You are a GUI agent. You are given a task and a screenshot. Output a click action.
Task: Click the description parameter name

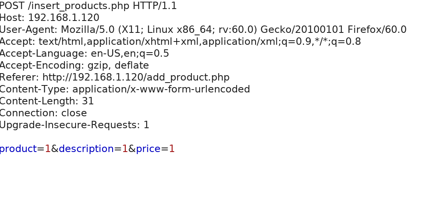(x=86, y=149)
